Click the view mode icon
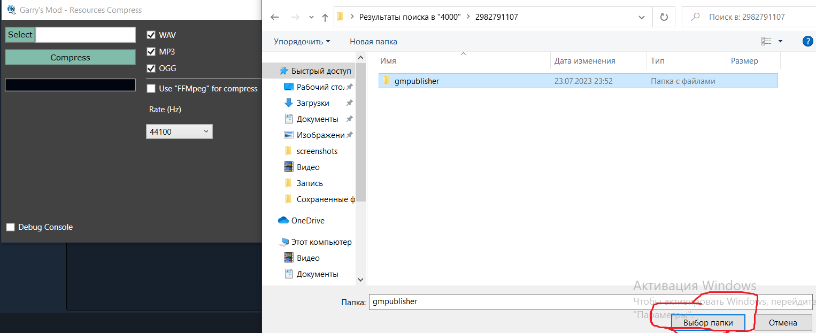The image size is (816, 333). pos(767,41)
